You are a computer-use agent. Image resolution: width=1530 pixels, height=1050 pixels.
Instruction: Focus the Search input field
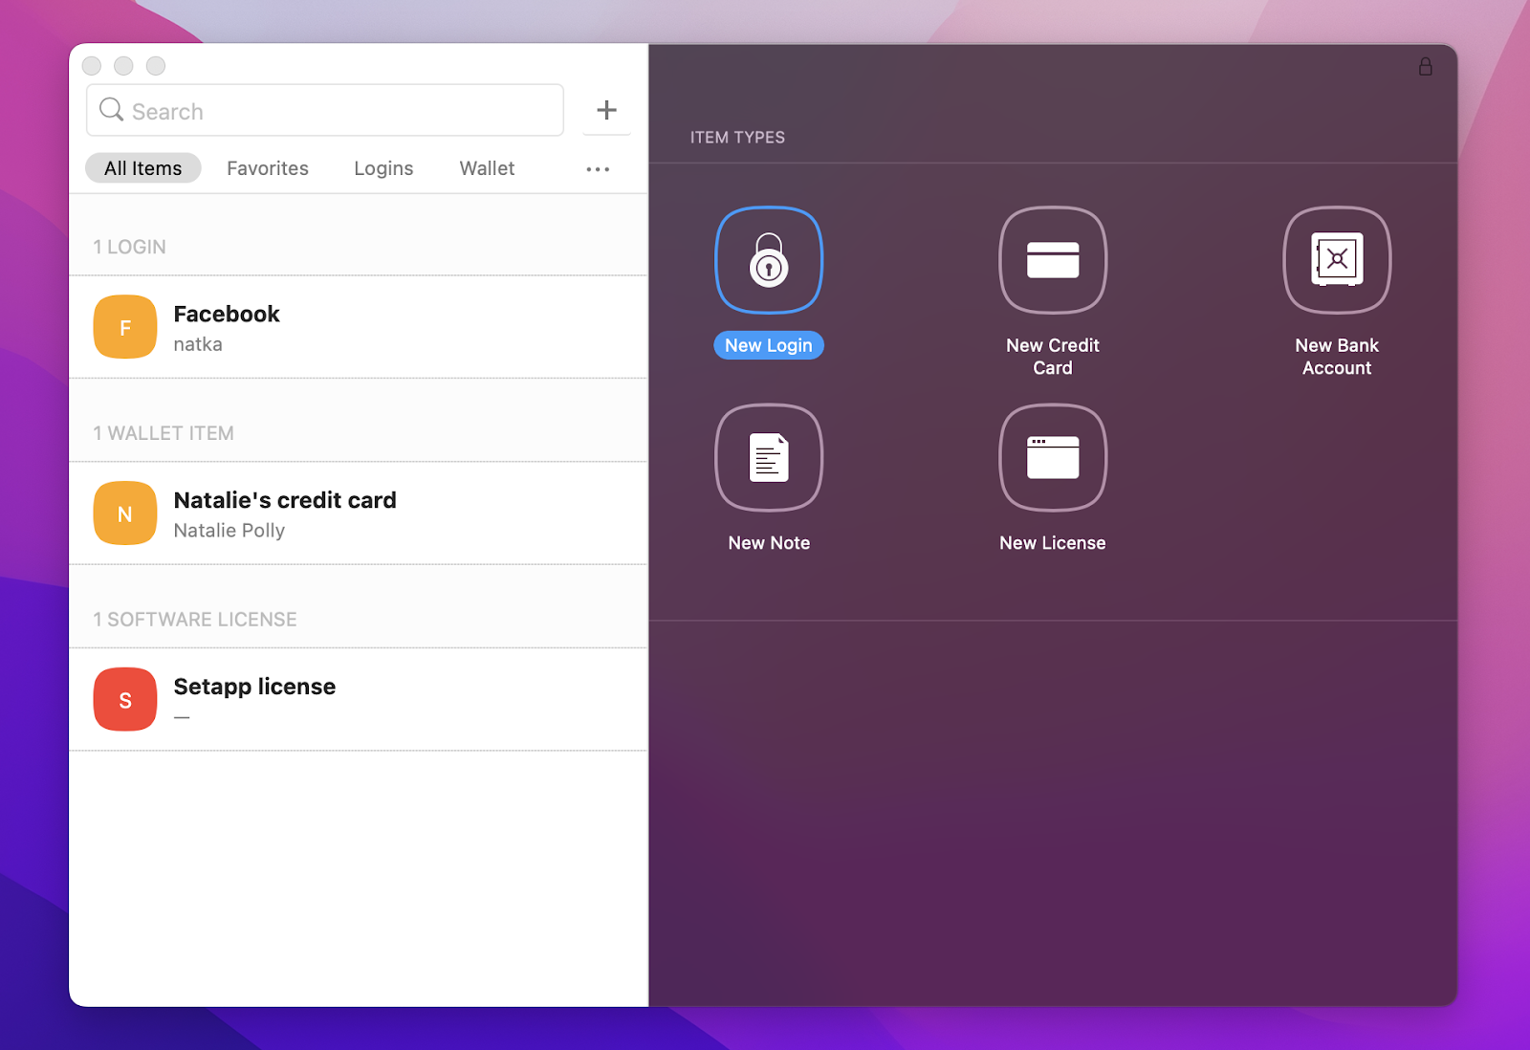pyautogui.click(x=335, y=111)
